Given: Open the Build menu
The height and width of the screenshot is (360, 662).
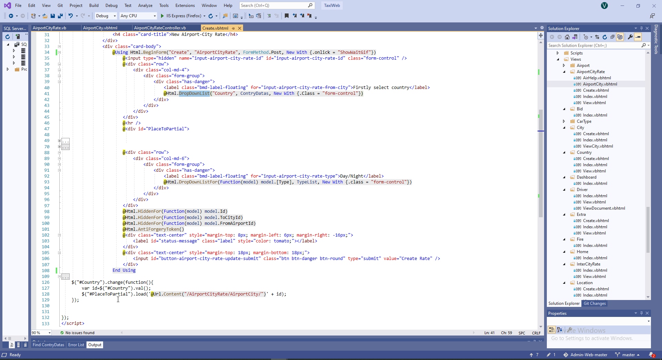Looking at the screenshot, I should (94, 6).
